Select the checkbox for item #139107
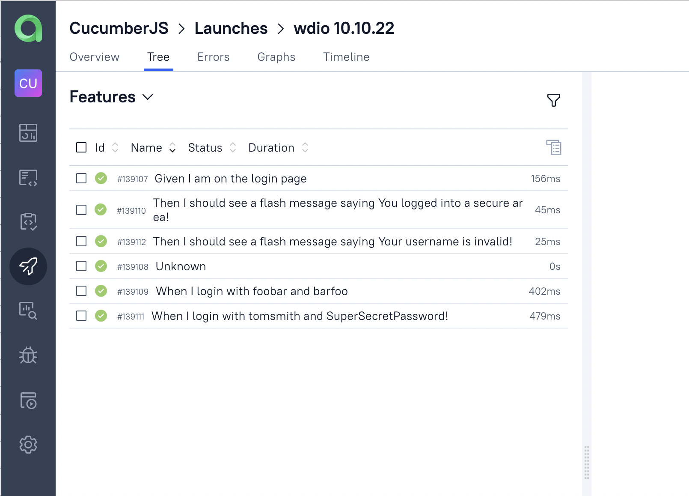689x496 pixels. pos(81,179)
